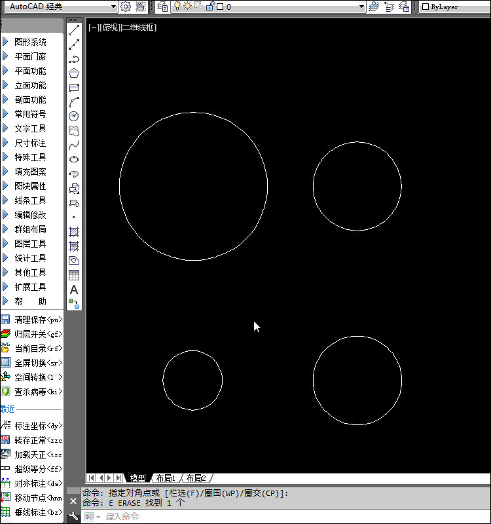Expand the 图层工具 menu group

tap(31, 244)
